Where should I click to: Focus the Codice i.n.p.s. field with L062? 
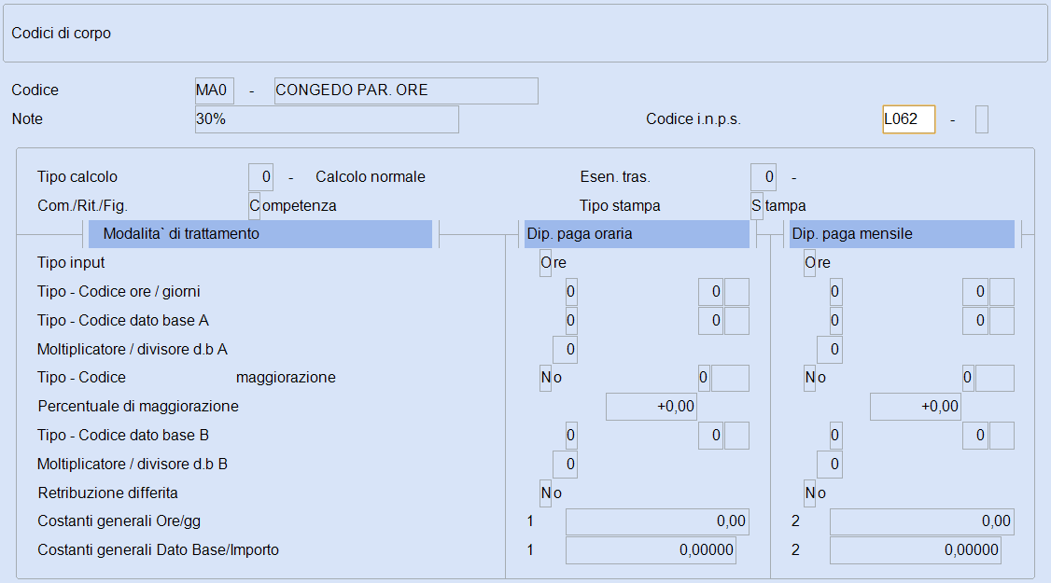click(909, 119)
